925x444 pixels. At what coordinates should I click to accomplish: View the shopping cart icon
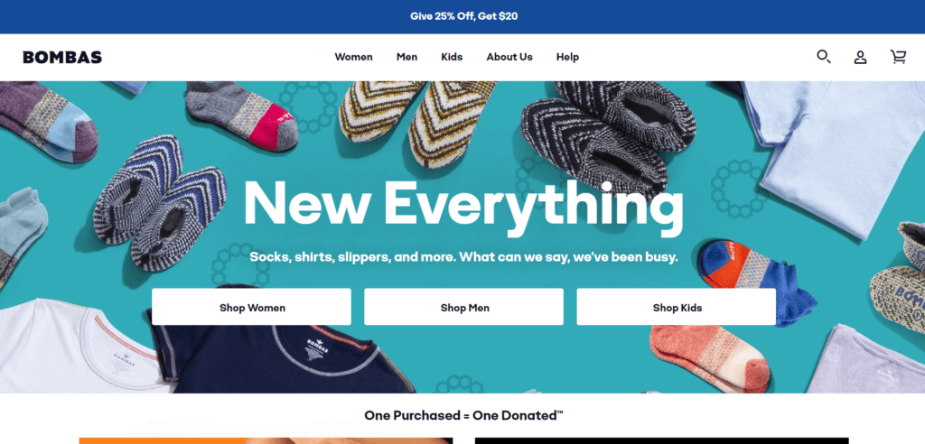tap(898, 57)
